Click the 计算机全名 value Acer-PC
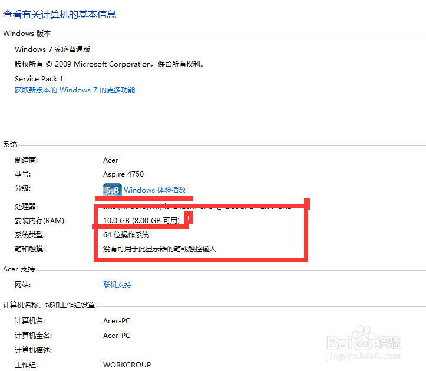426x371 pixels. coord(117,336)
